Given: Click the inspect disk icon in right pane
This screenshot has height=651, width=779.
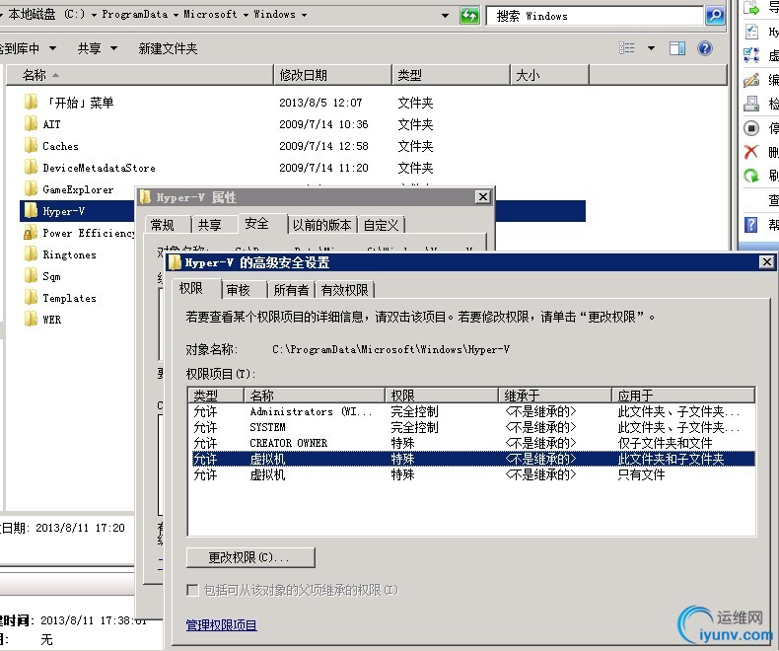Looking at the screenshot, I should [x=751, y=104].
